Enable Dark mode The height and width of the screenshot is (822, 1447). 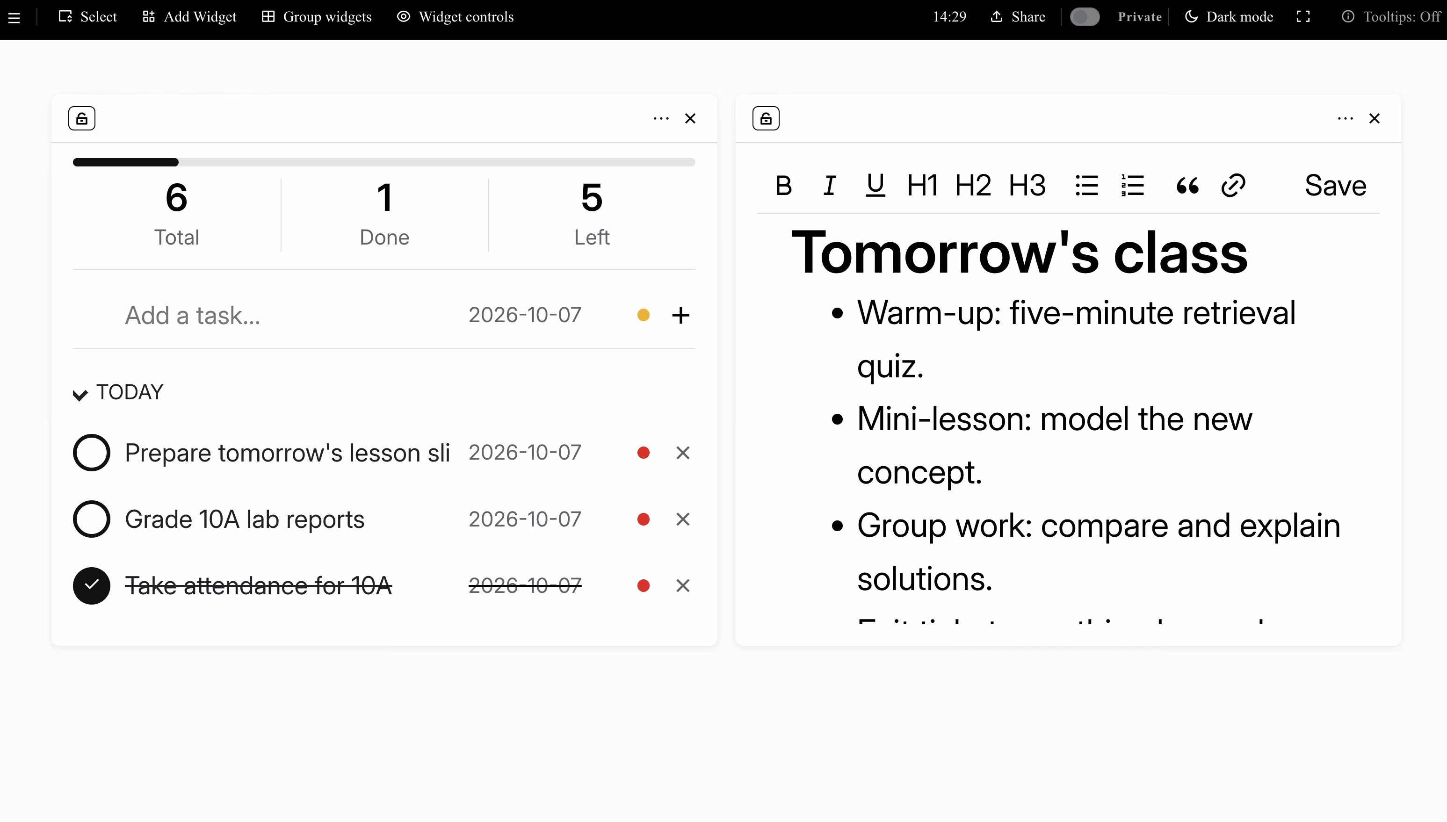tap(1229, 17)
